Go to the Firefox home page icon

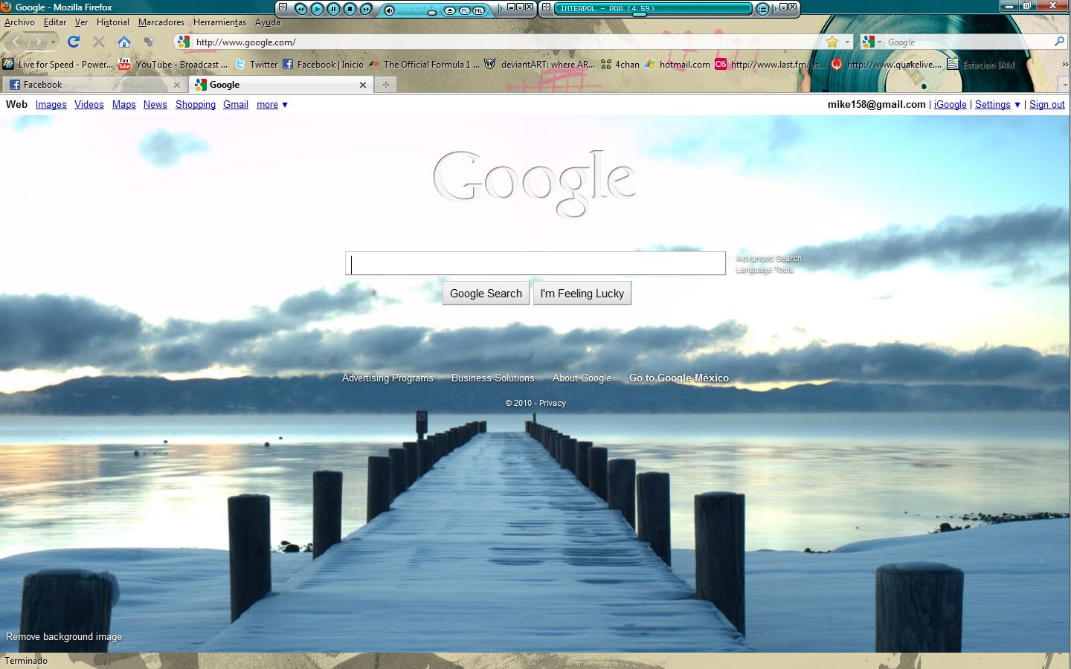click(x=124, y=42)
